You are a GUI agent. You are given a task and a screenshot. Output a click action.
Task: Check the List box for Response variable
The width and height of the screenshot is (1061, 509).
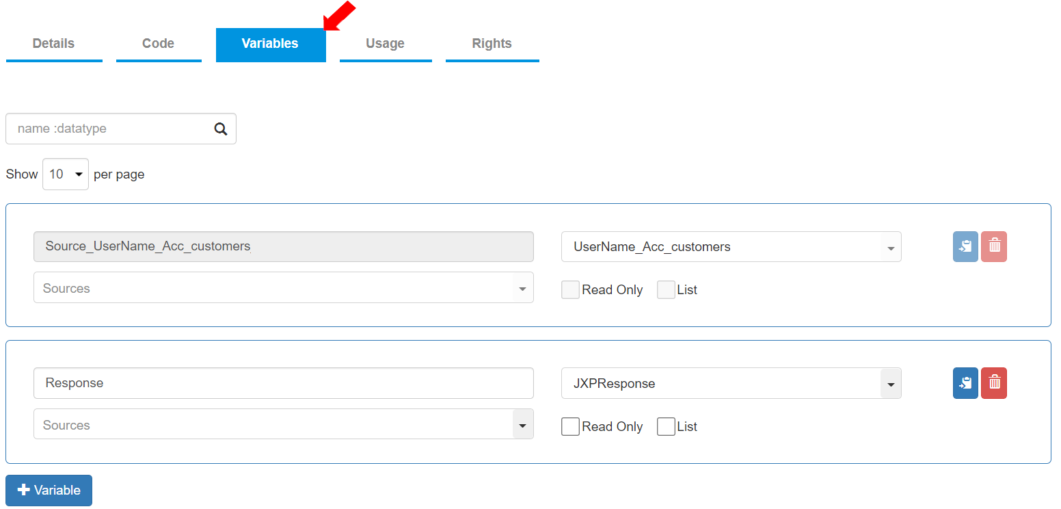click(x=666, y=427)
